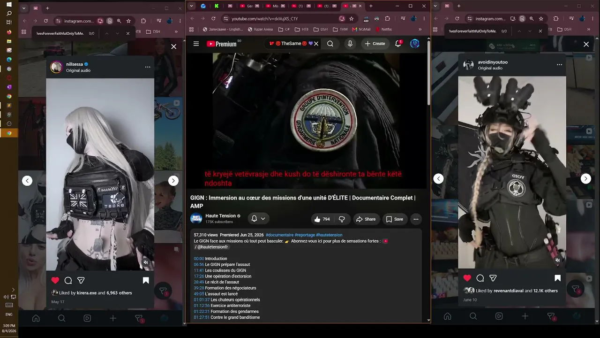The image size is (600, 338).
Task: Open YouTube notifications bell
Action: point(398,44)
